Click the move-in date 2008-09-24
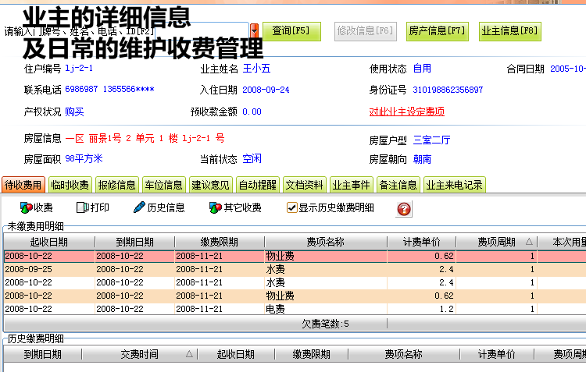This screenshot has width=586, height=372. [266, 90]
